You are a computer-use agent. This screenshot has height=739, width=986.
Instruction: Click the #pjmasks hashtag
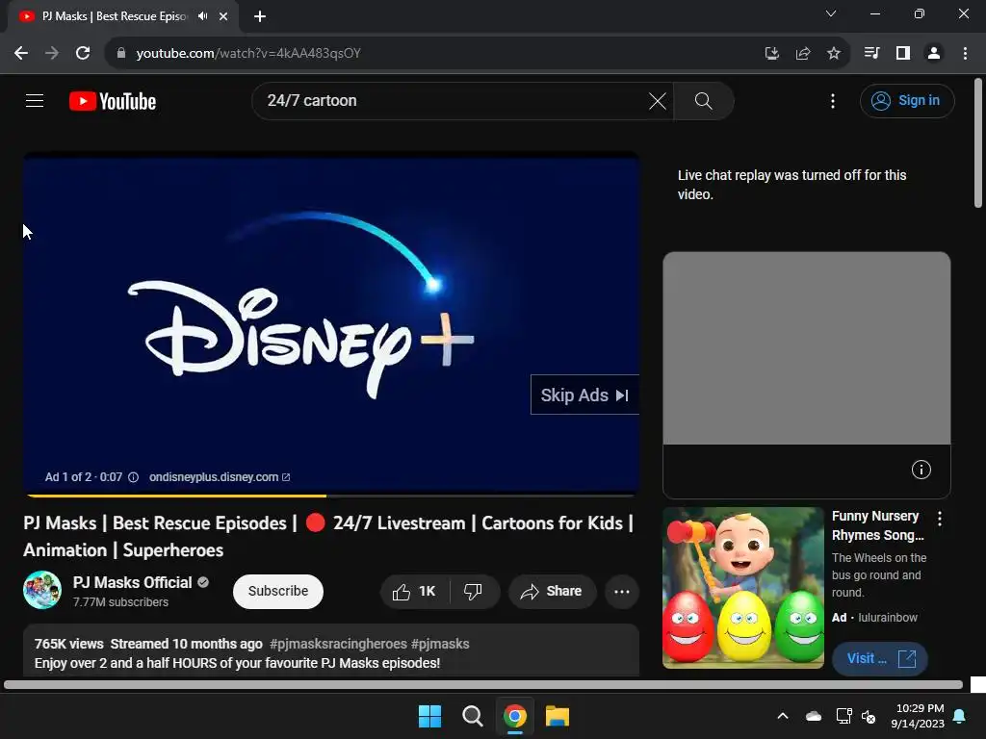click(x=440, y=644)
